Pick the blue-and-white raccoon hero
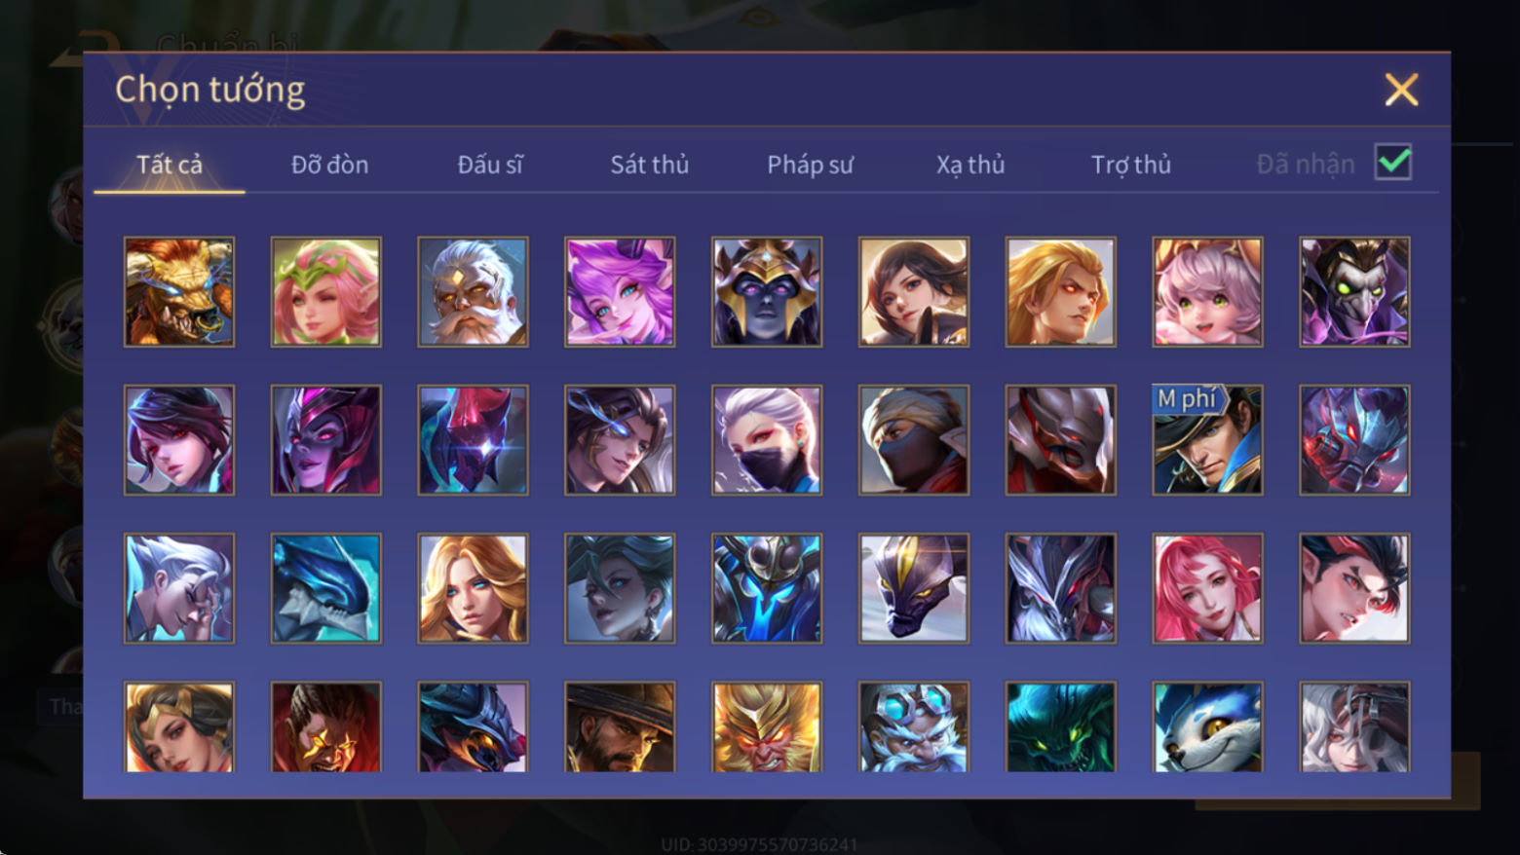The width and height of the screenshot is (1520, 855). tap(1207, 726)
